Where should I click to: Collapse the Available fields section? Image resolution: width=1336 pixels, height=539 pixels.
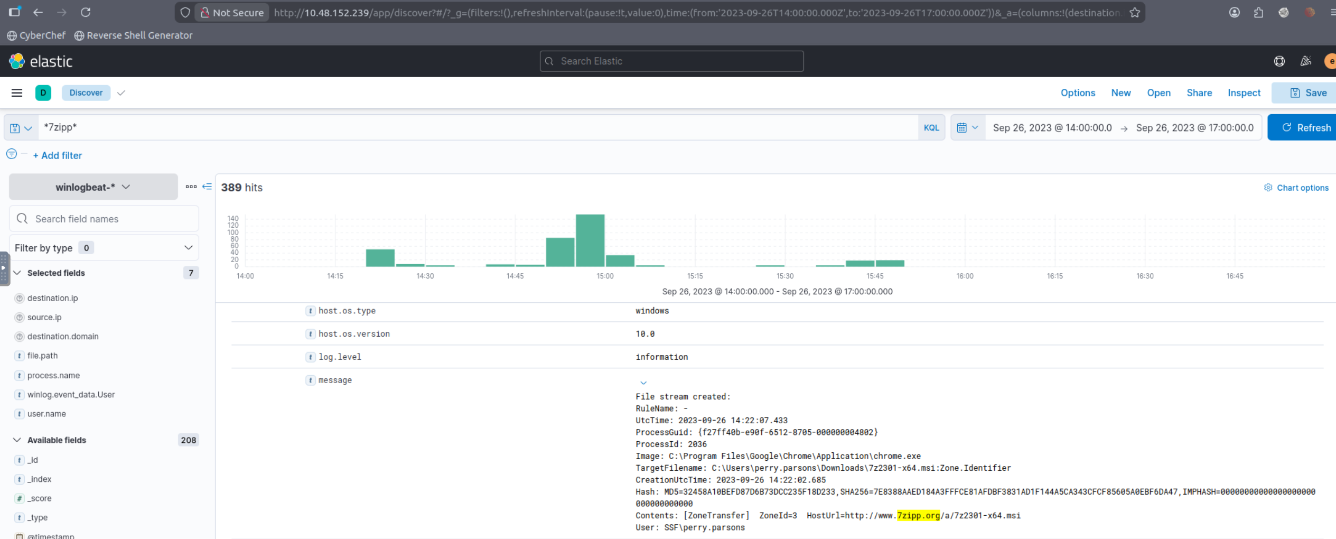click(17, 440)
